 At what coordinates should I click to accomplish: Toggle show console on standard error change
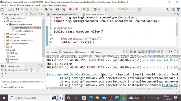(154, 52)
